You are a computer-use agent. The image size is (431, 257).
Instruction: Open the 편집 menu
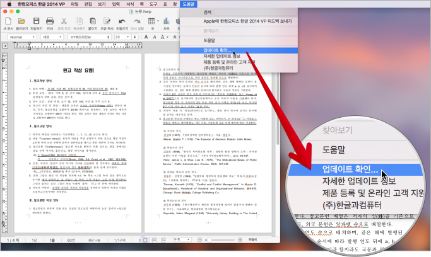click(88, 4)
